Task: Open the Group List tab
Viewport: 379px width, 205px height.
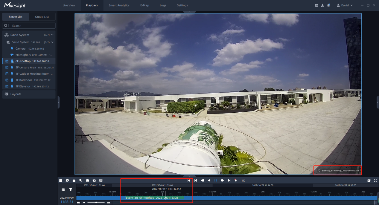Action: [42, 17]
